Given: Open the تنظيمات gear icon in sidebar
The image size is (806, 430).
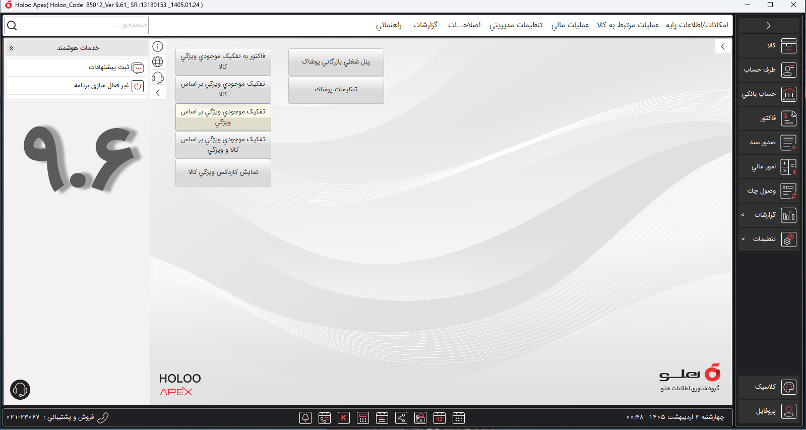Looking at the screenshot, I should [788, 239].
